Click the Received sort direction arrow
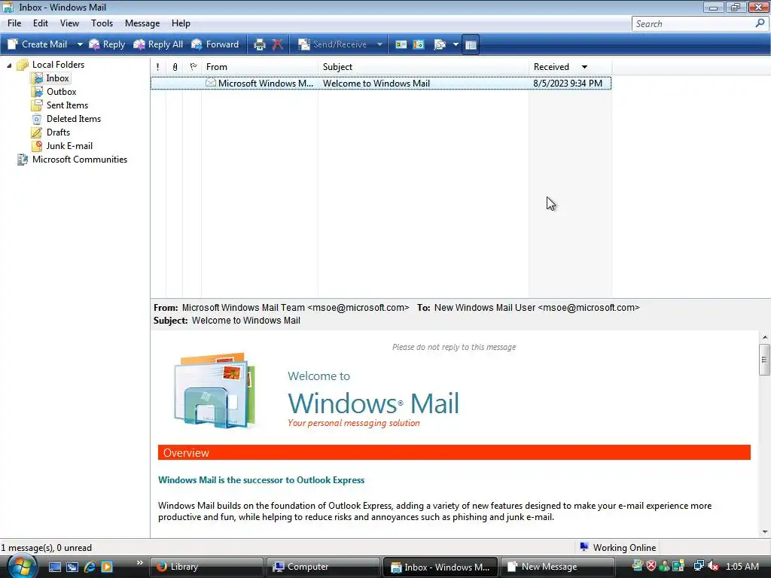Image resolution: width=771 pixels, height=578 pixels. 584,67
